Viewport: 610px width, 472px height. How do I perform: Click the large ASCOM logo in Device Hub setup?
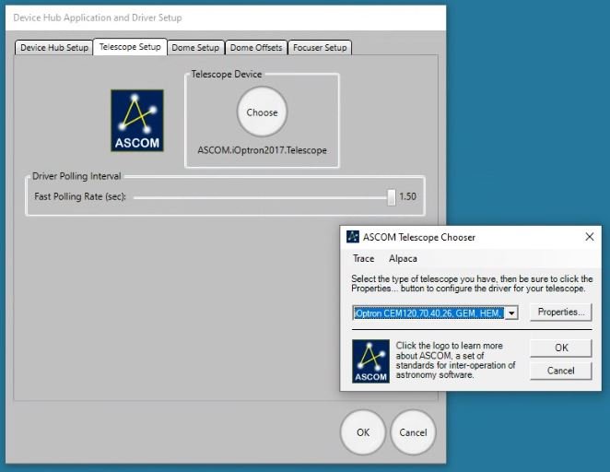tap(137, 121)
